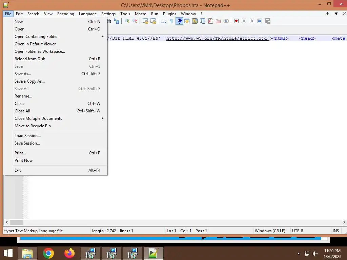Select Move to Recycle Bin
This screenshot has height=260, width=347.
point(58,126)
